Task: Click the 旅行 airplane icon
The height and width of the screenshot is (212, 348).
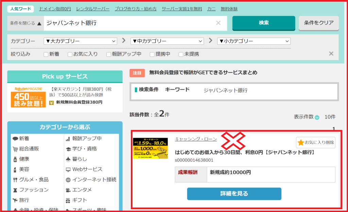Action: pyautogui.click(x=15, y=200)
